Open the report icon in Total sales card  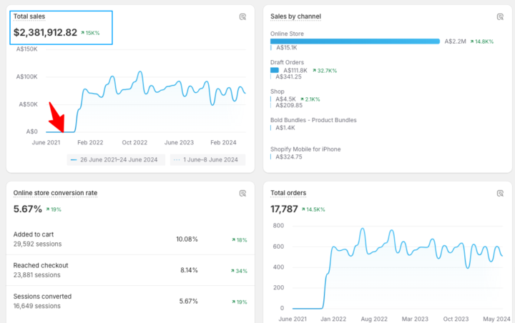pyautogui.click(x=242, y=16)
